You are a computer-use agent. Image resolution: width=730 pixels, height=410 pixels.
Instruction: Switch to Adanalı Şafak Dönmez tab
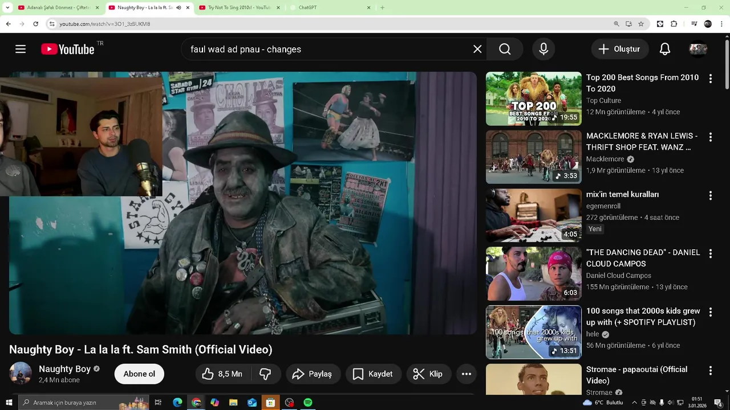[x=59, y=7]
